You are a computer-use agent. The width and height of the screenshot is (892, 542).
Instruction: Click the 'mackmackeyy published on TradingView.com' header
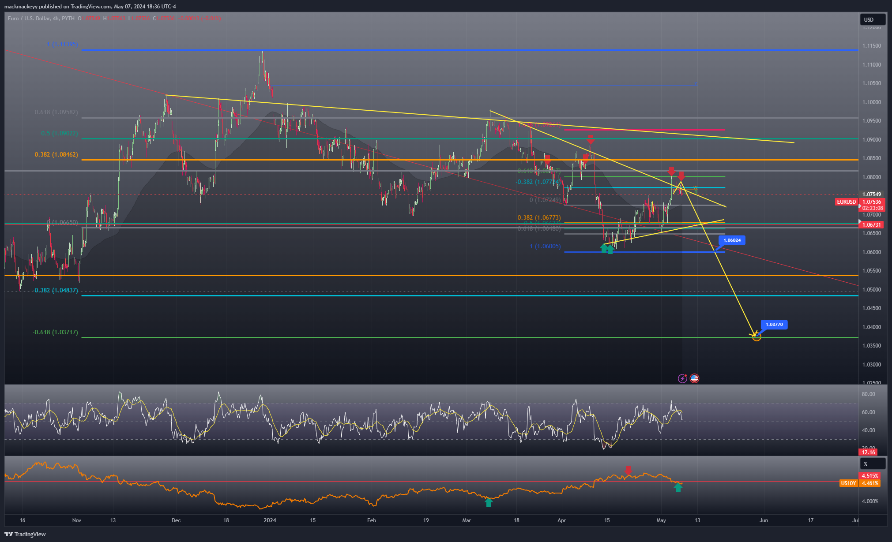58,7
